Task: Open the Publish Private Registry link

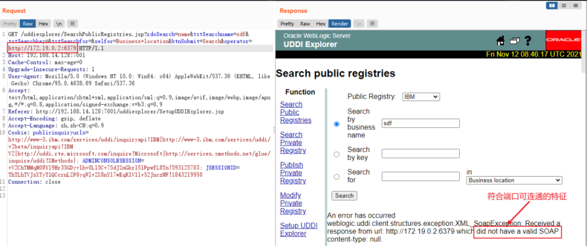Action: click(293, 173)
